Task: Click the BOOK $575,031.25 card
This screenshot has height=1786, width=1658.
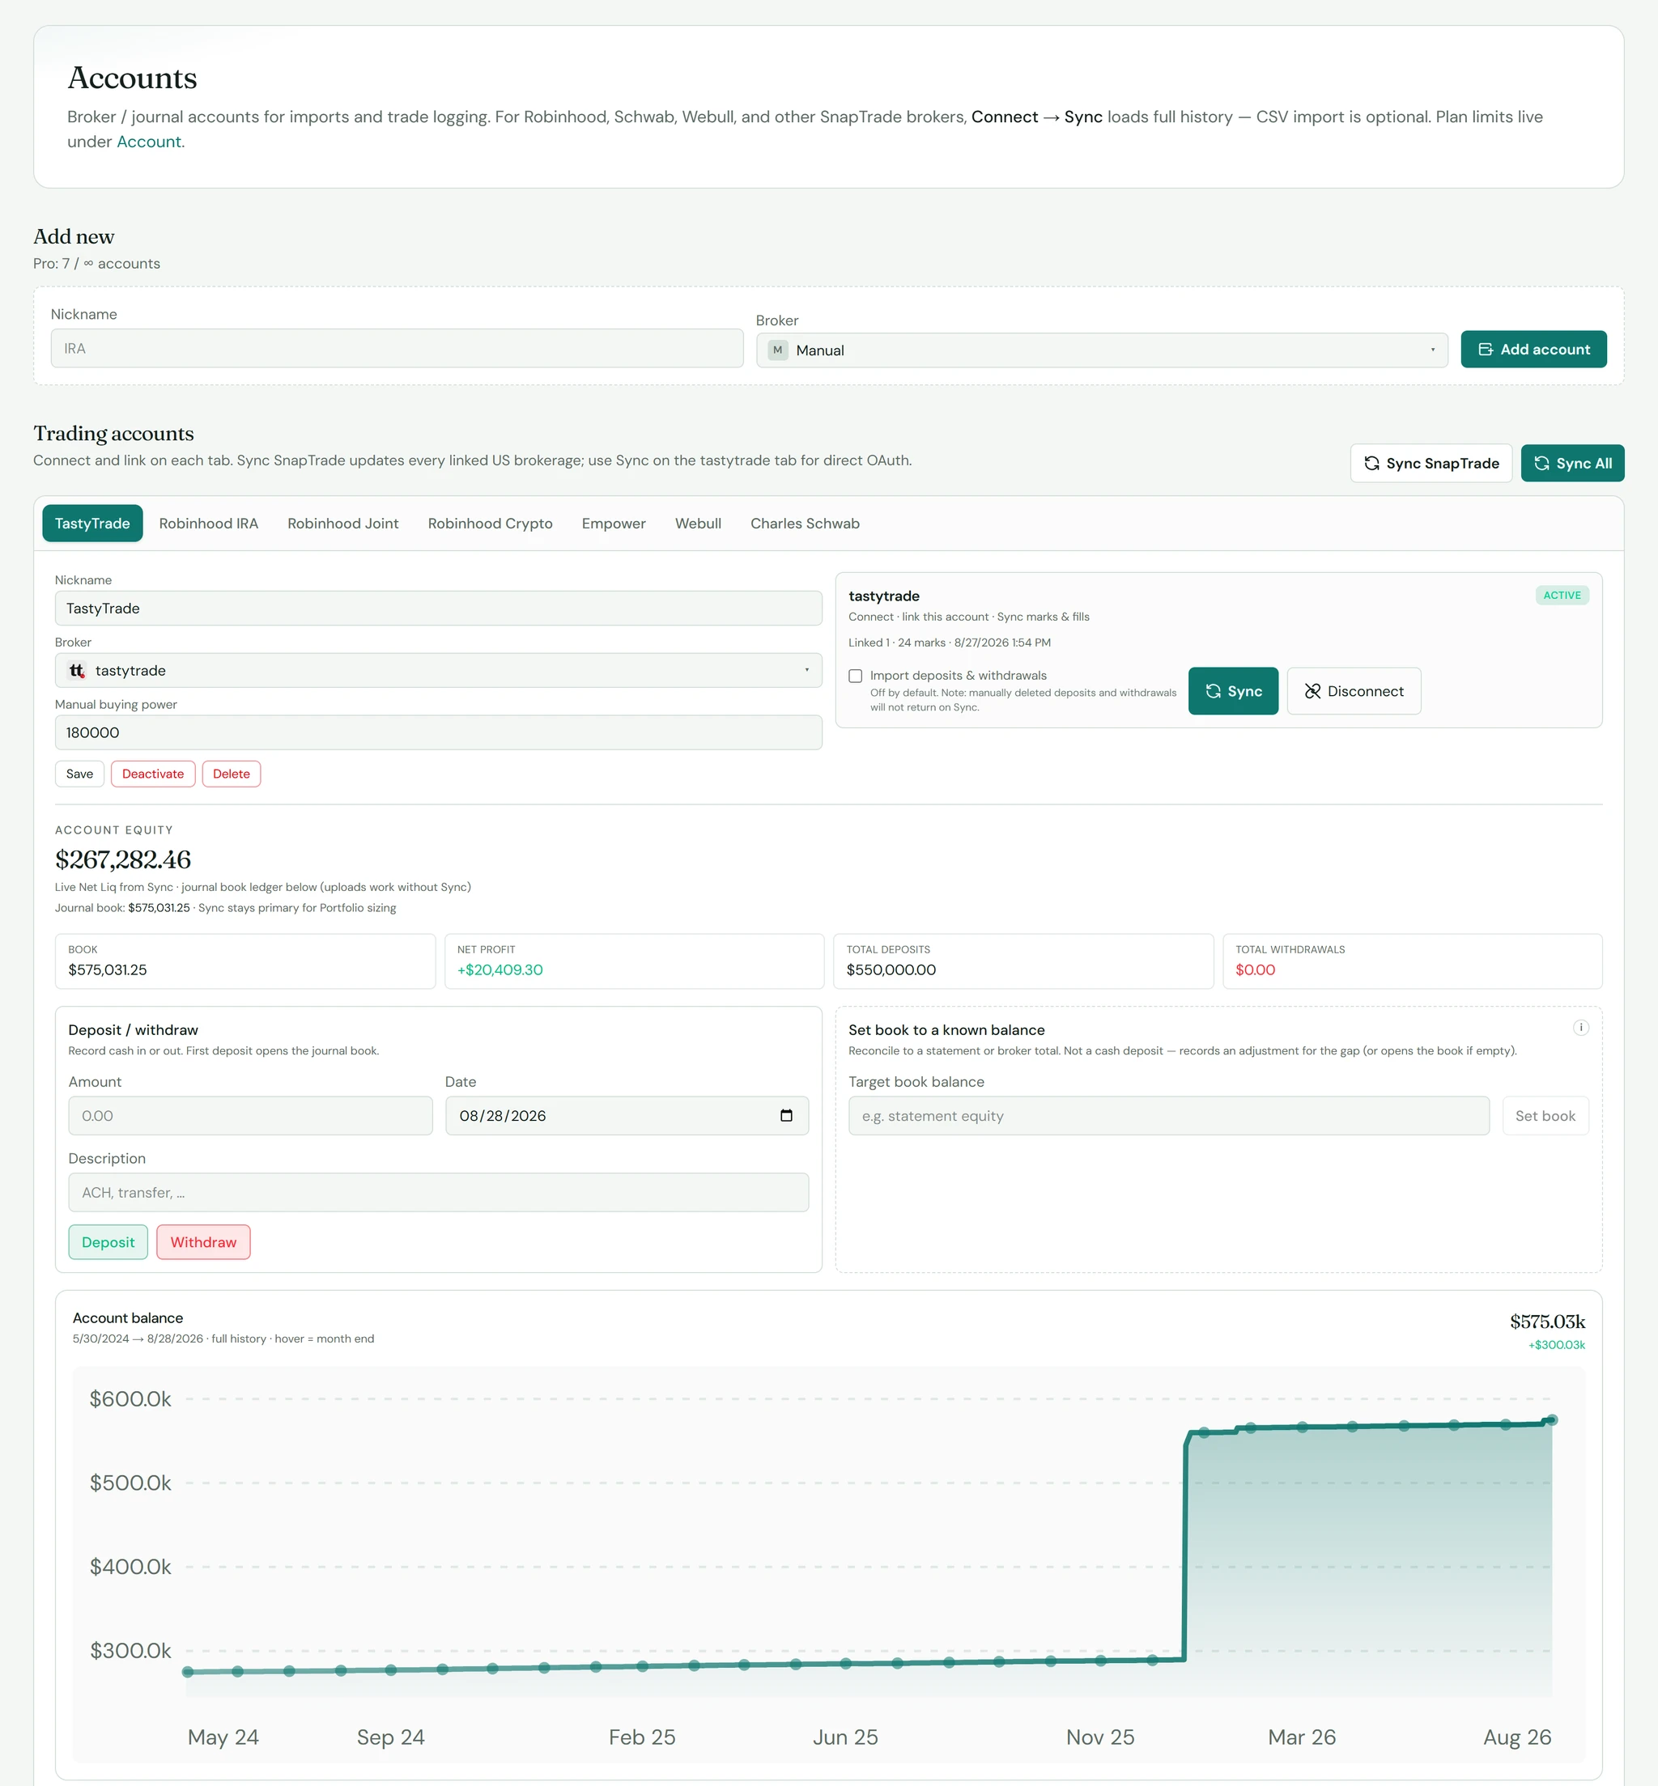Action: [245, 961]
